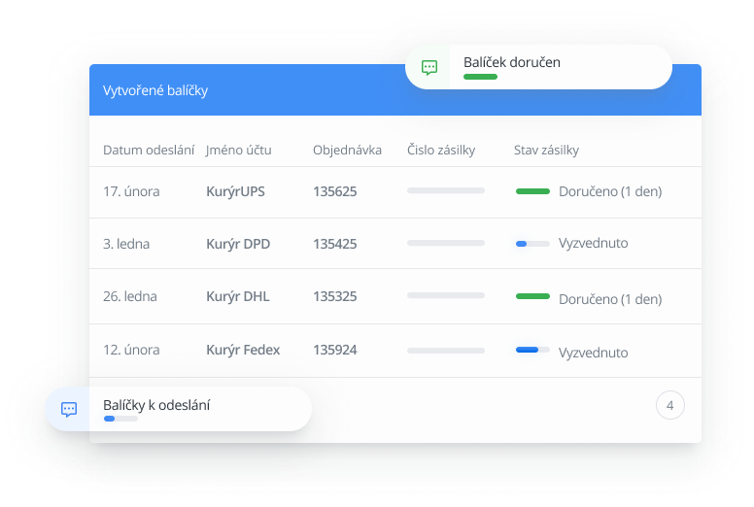Open the Kurýr DPD account name

click(238, 244)
